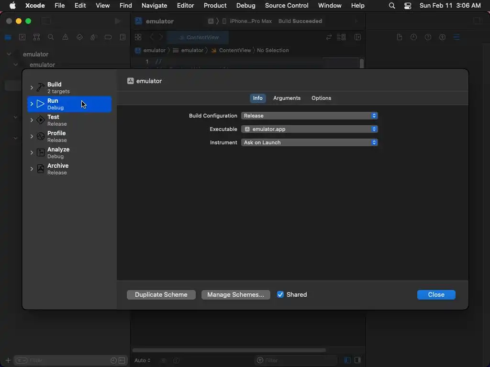Screen dimensions: 490x367
Task: Show the symbol navigator icon
Action: tap(36, 37)
